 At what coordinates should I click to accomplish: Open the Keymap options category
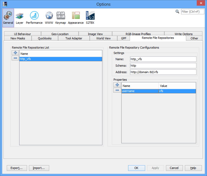coord(61,18)
